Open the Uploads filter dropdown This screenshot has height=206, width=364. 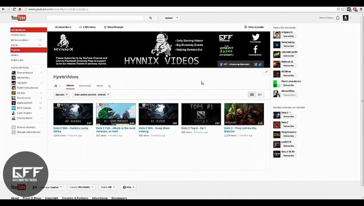(61, 94)
